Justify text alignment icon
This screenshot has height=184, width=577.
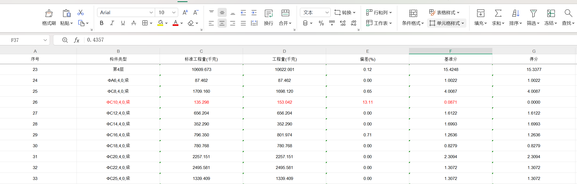click(x=243, y=23)
